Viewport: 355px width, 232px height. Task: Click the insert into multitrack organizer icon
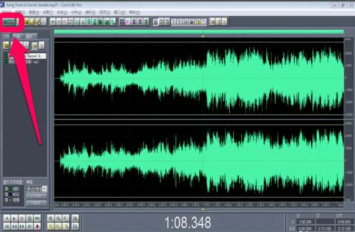(x=34, y=46)
